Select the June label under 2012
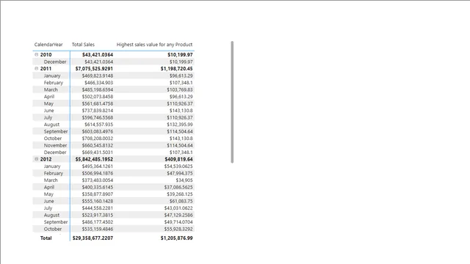Image resolution: width=470 pixels, height=264 pixels. (49, 201)
